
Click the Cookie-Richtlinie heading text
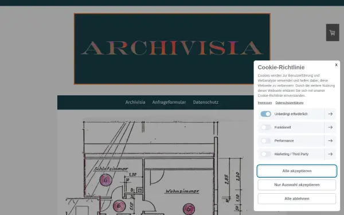pyautogui.click(x=281, y=67)
